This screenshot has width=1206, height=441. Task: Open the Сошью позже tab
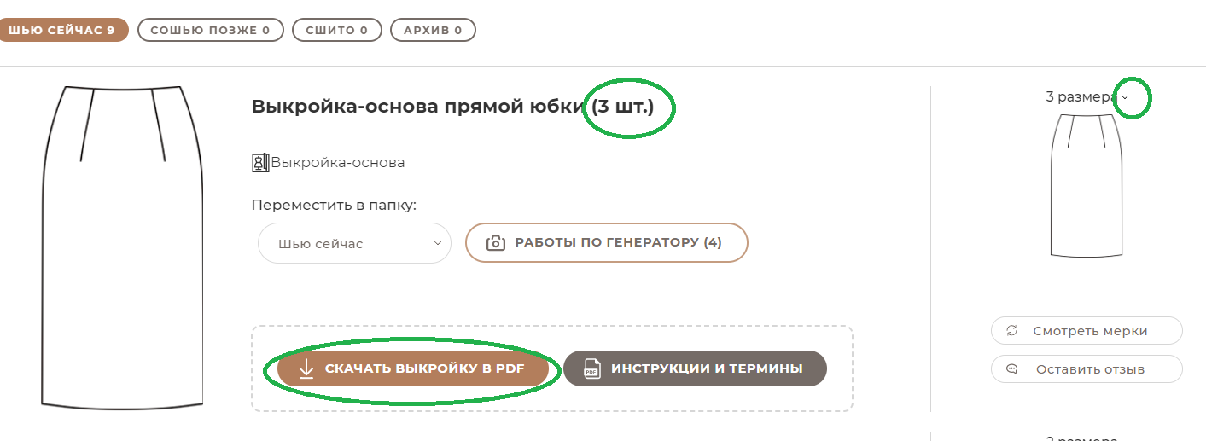[210, 31]
